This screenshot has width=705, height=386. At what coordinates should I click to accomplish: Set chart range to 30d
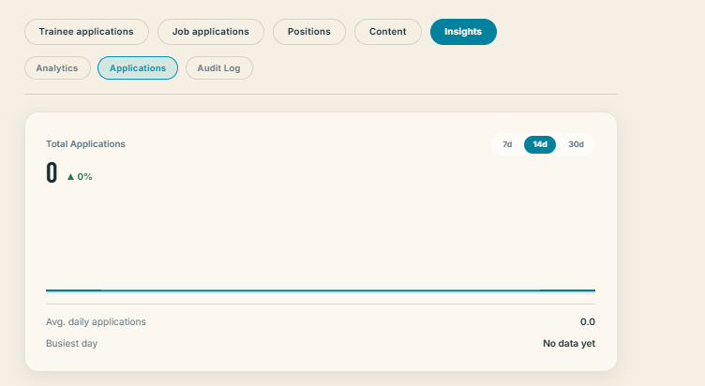click(576, 144)
